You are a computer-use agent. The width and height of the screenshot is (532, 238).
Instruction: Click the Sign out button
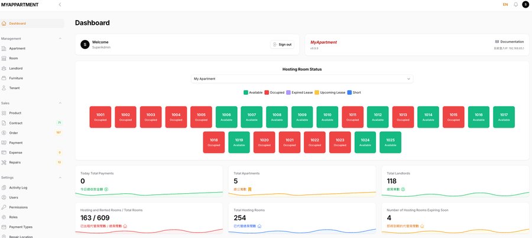tap(282, 44)
